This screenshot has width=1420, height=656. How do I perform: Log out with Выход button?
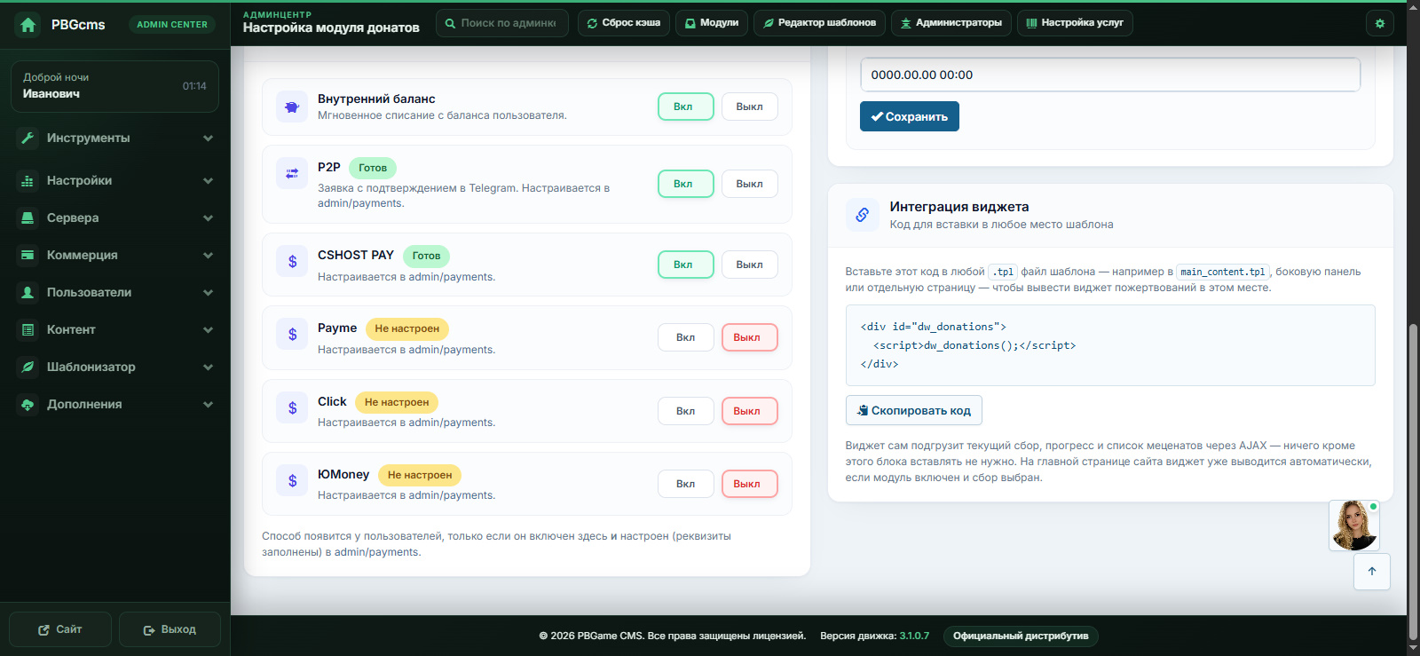point(170,629)
